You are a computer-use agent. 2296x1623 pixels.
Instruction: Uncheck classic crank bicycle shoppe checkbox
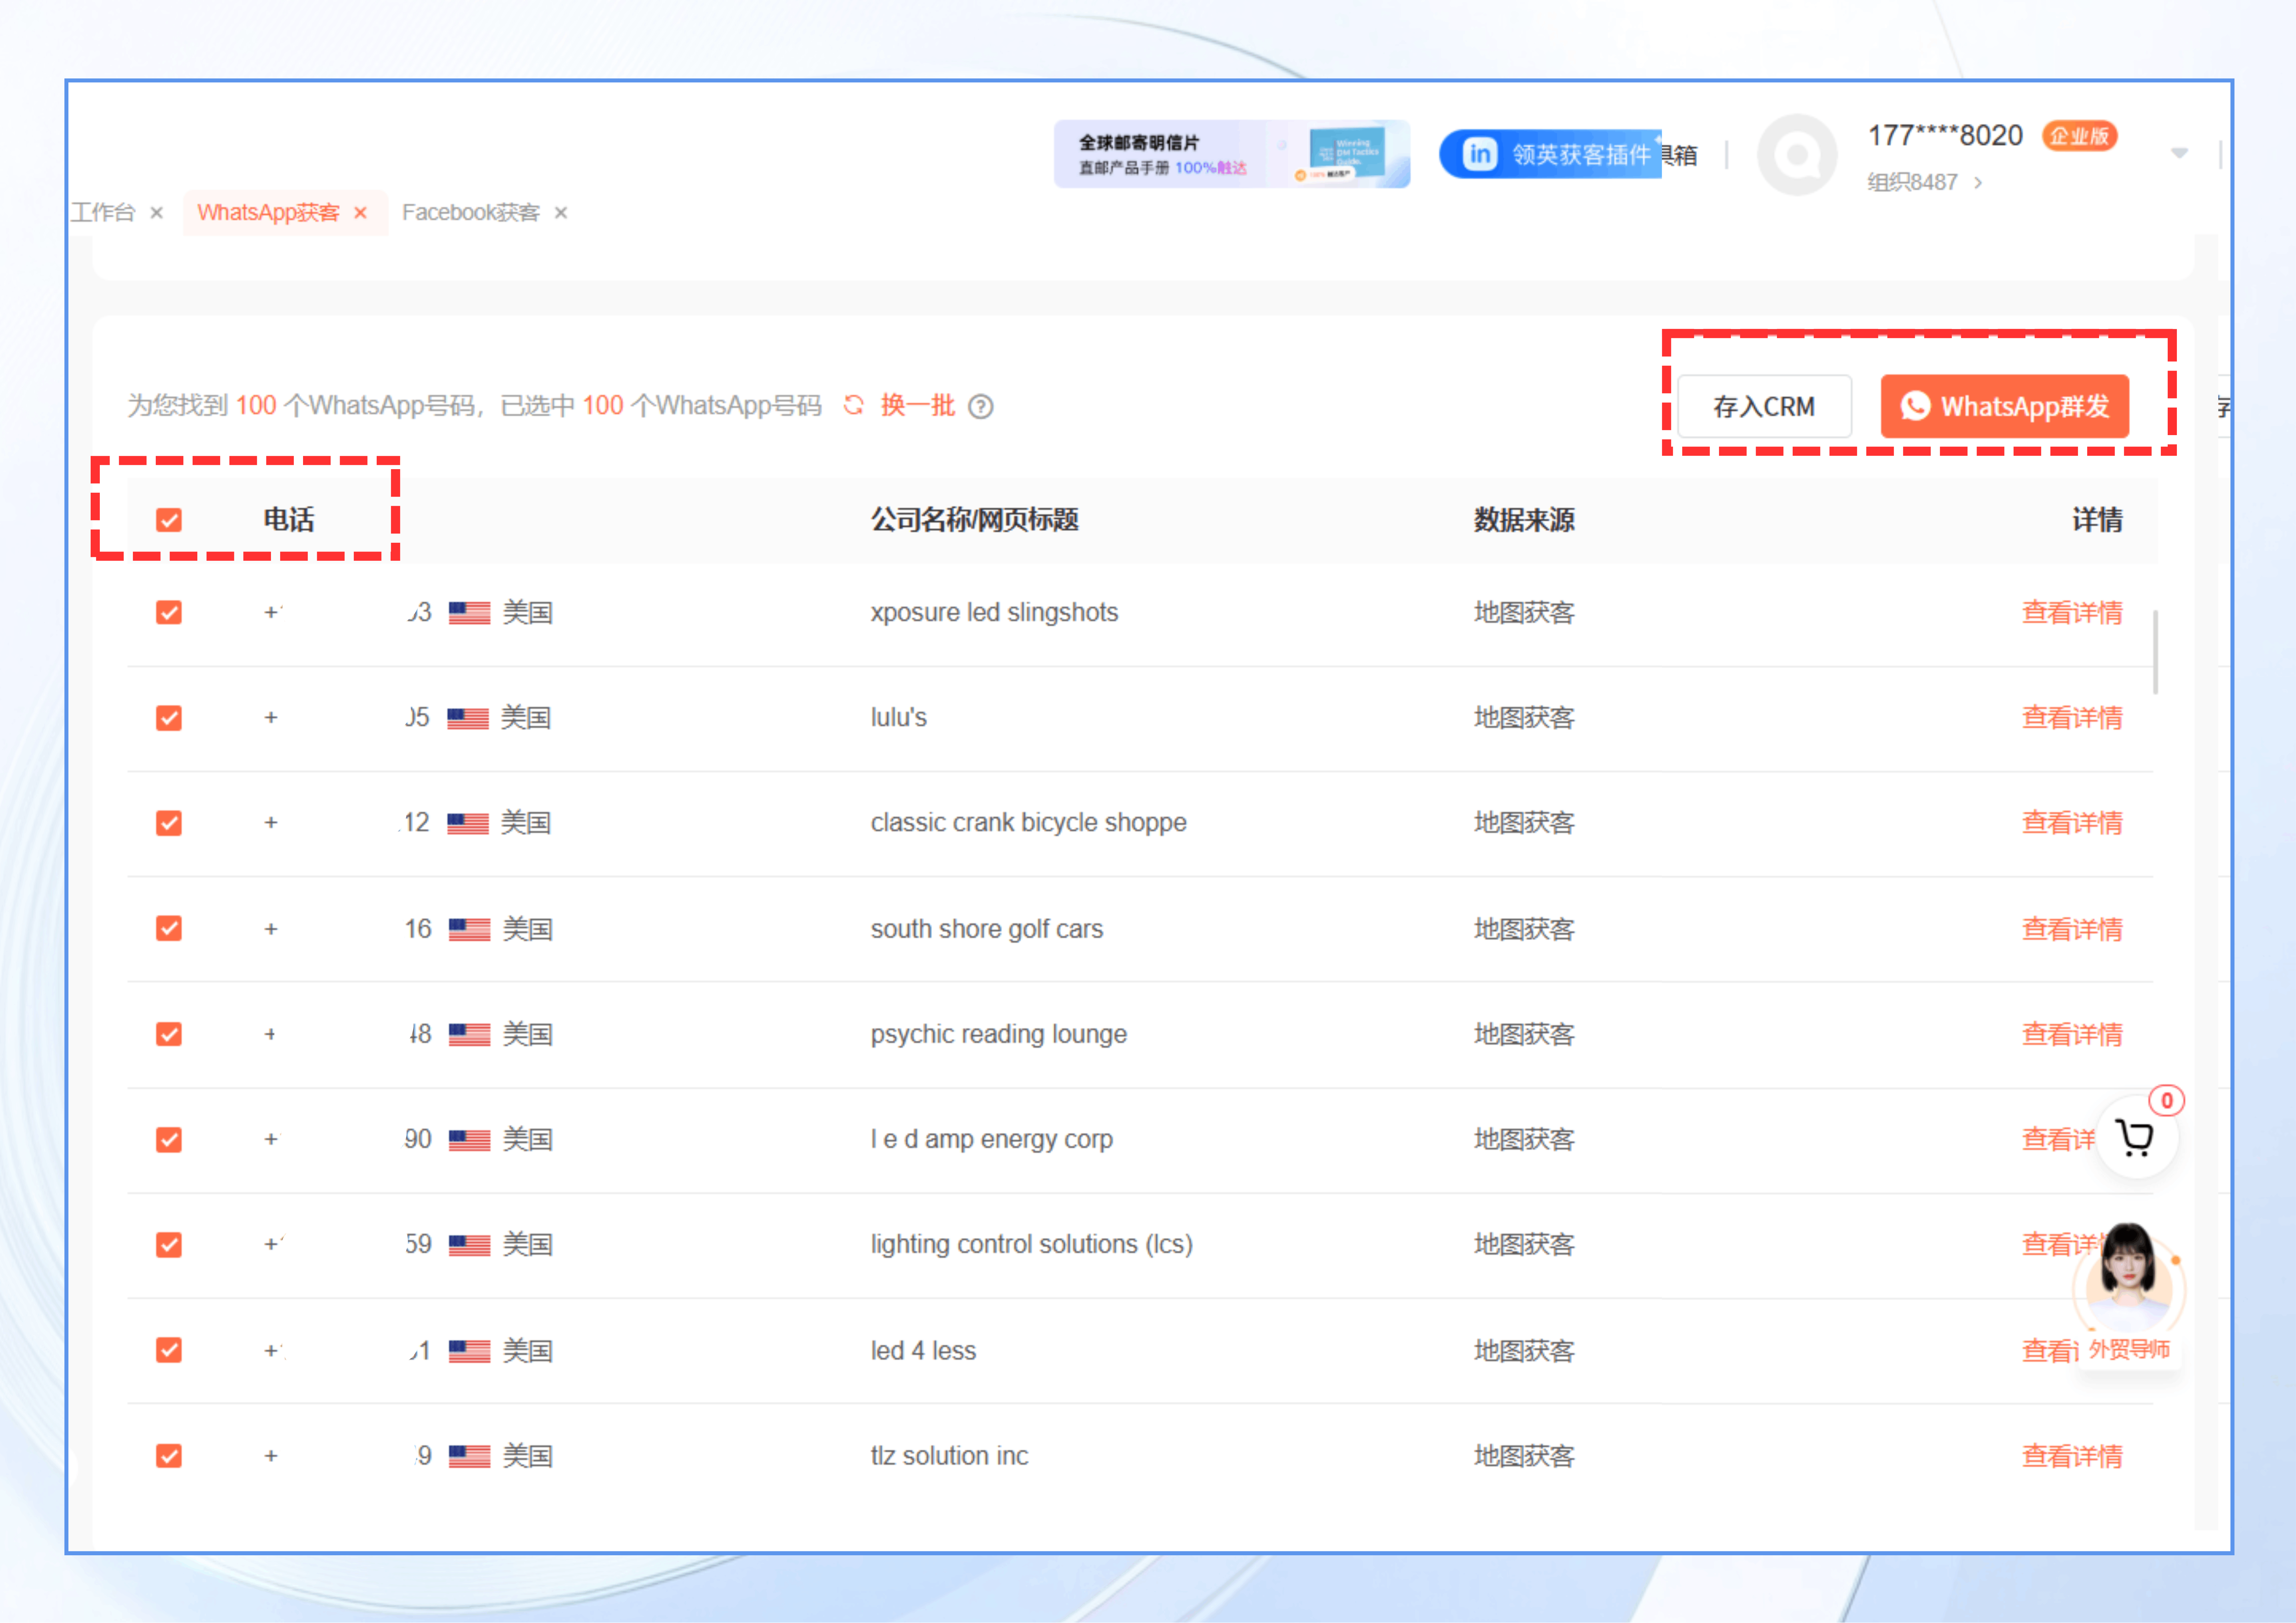tap(169, 823)
